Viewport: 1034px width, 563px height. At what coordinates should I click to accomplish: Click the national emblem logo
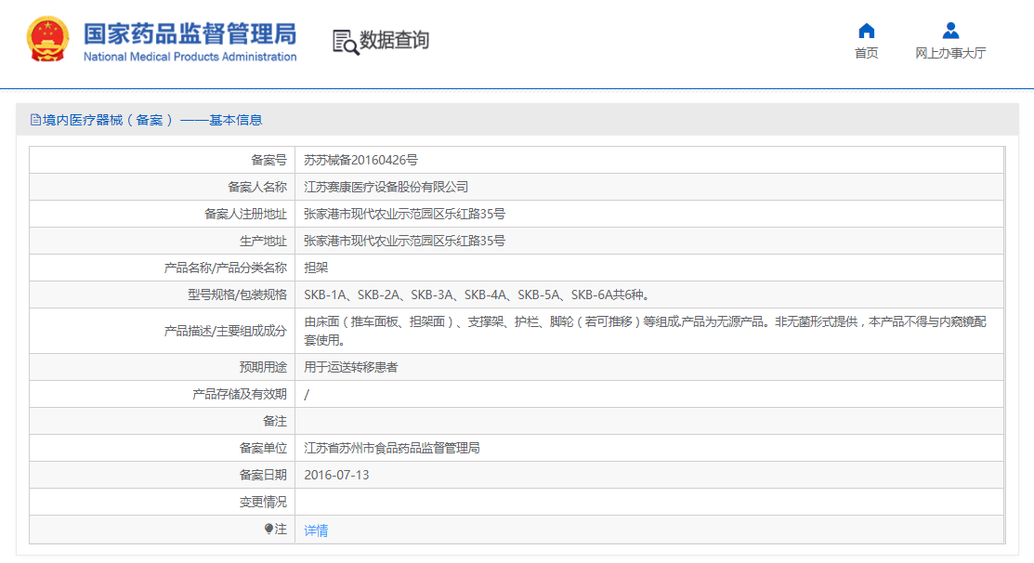click(47, 40)
